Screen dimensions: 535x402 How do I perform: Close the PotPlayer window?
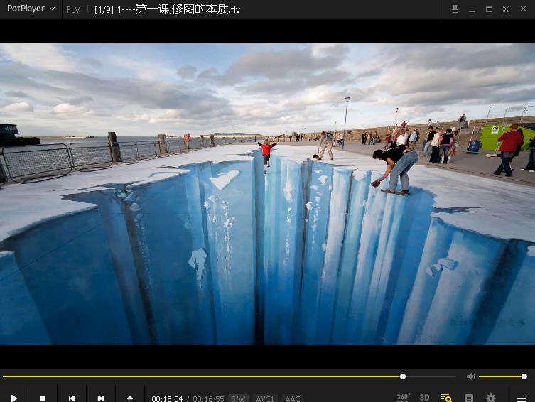point(523,9)
